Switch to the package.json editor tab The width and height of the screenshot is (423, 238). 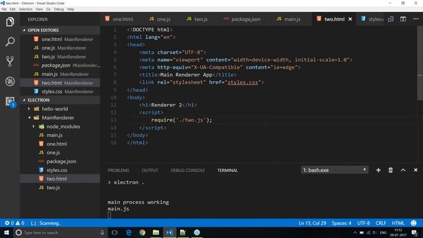click(242, 19)
